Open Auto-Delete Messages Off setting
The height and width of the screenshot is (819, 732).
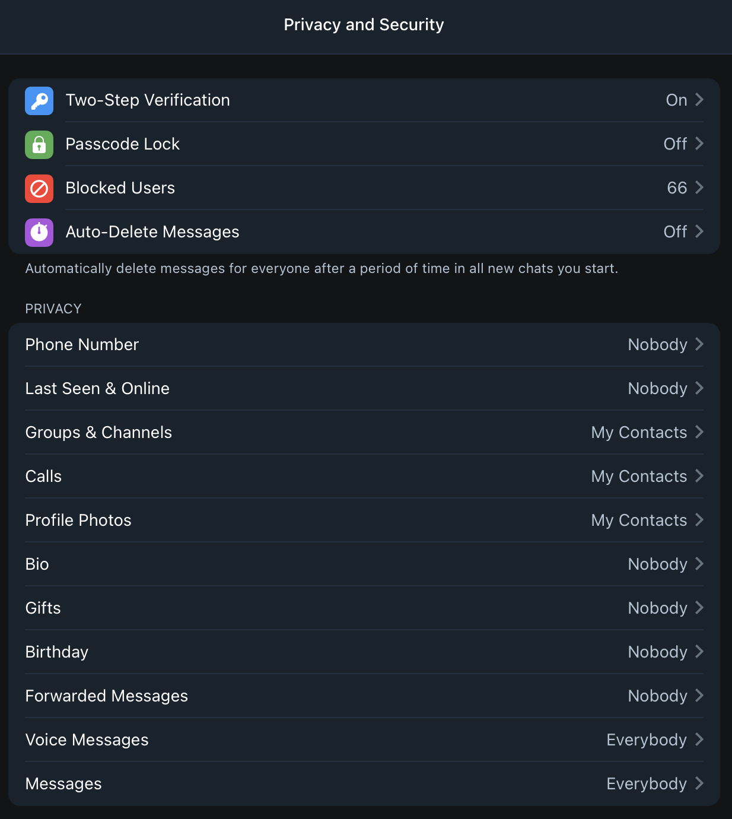[x=675, y=232]
